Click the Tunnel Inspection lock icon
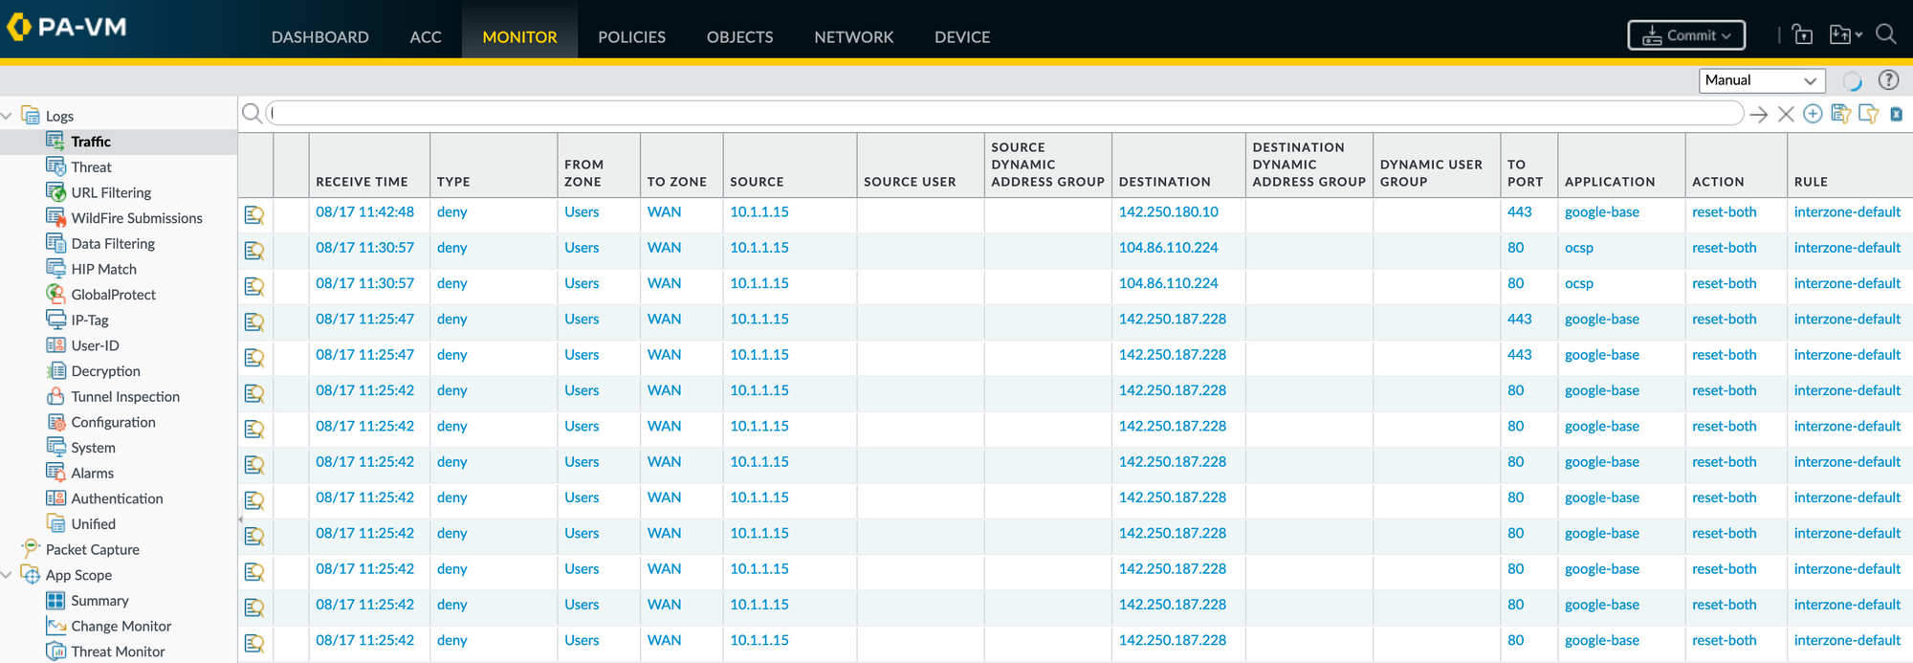The width and height of the screenshot is (1913, 663). pos(55,396)
